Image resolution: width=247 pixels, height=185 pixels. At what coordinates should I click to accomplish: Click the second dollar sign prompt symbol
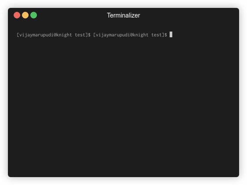click(166, 35)
